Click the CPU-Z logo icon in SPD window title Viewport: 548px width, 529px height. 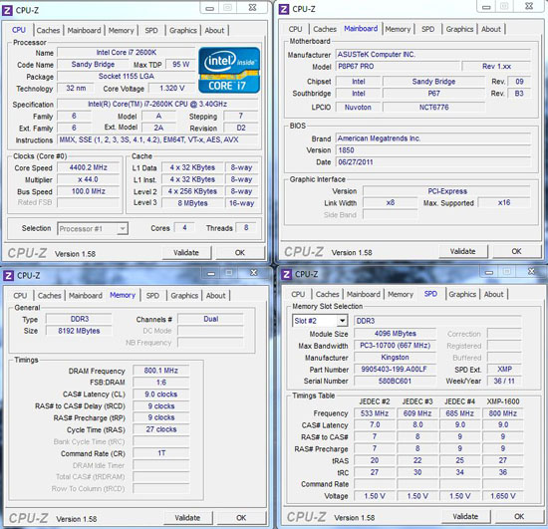[x=286, y=274]
